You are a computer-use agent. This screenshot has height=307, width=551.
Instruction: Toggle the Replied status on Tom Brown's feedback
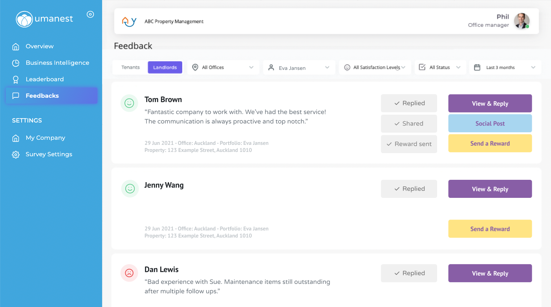click(409, 103)
